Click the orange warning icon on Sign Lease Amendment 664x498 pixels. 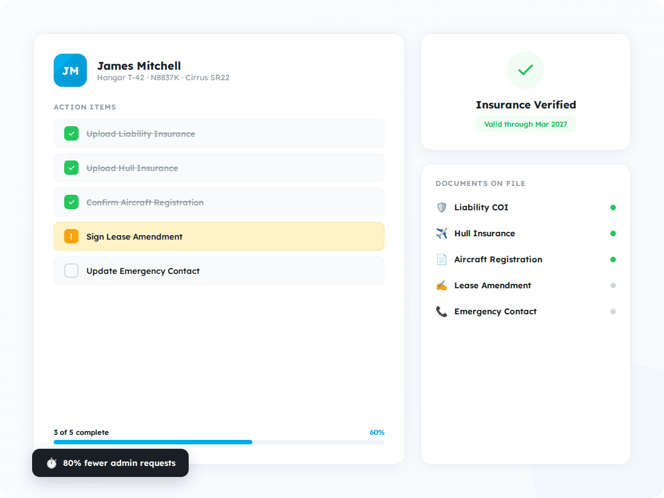pyautogui.click(x=71, y=236)
